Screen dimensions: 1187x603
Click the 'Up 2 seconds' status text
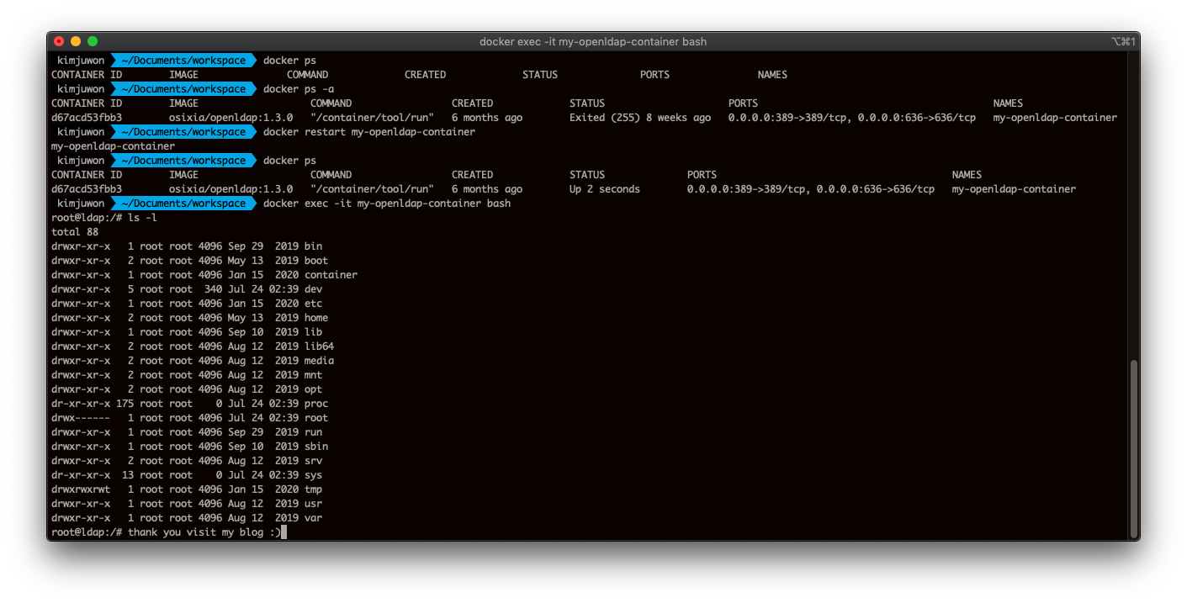coord(605,189)
